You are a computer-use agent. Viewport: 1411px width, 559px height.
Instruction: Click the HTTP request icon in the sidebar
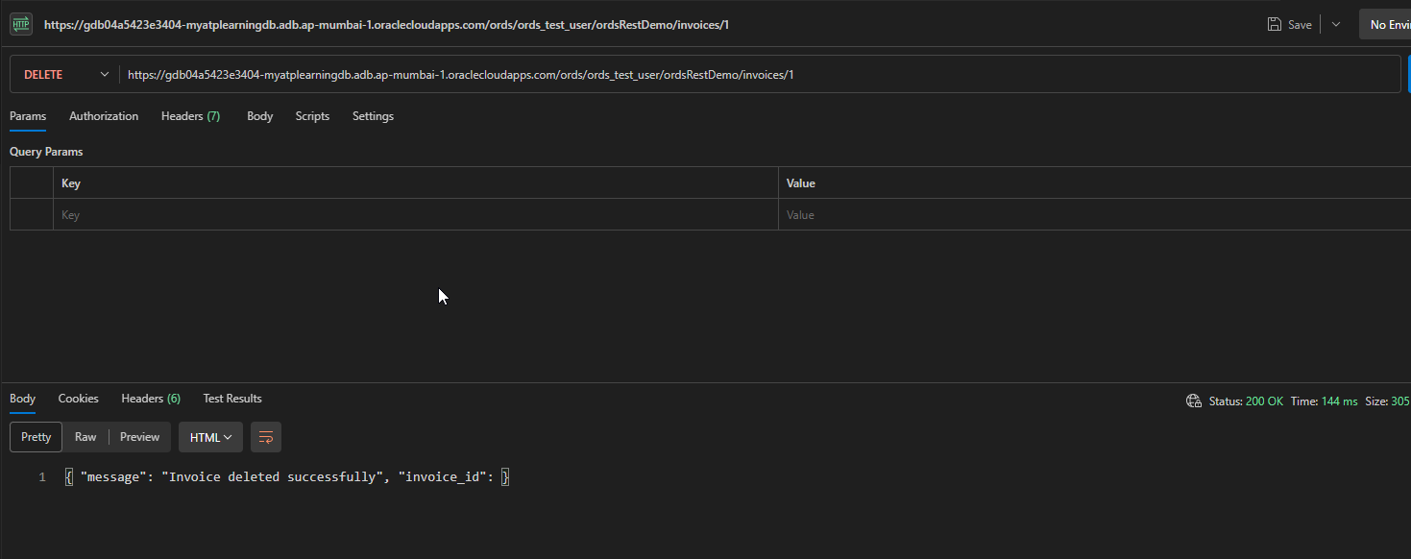tap(20, 23)
